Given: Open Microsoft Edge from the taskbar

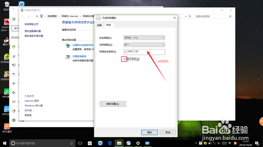Looking at the screenshot, I should pyautogui.click(x=110, y=143).
